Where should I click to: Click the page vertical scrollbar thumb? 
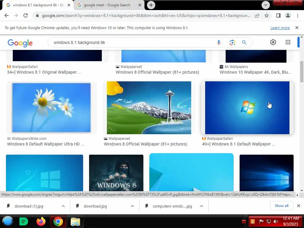302,72
